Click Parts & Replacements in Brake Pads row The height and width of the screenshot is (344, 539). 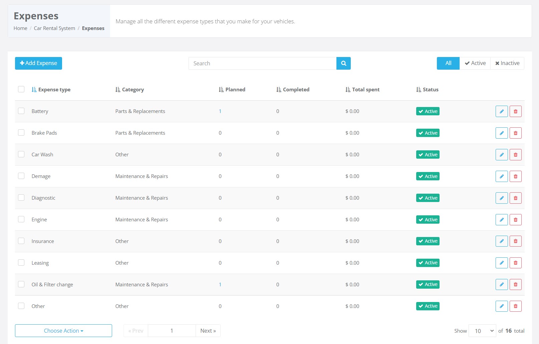click(x=140, y=133)
